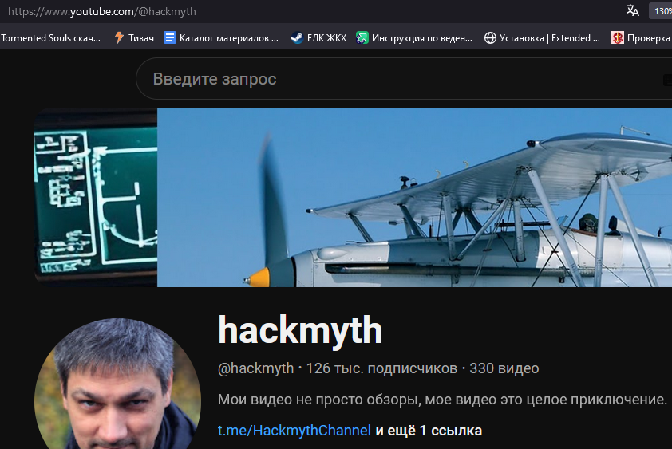This screenshot has height=449, width=672.
Task: Click the hackmyth channel avatar photo
Action: [117, 384]
